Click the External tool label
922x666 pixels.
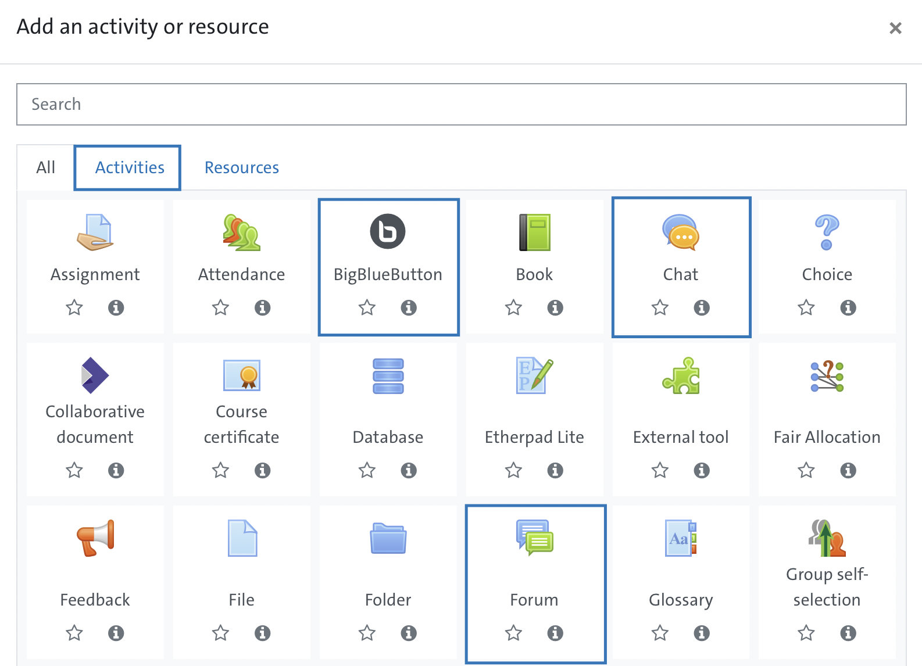pos(681,437)
